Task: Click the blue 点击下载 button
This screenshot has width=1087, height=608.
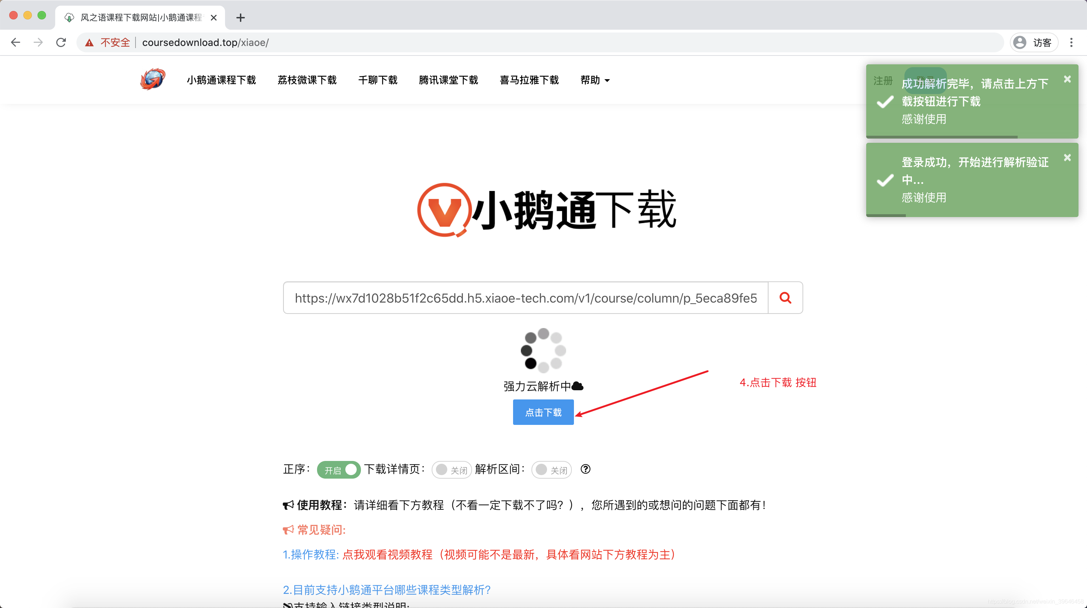Action: pyautogui.click(x=543, y=412)
